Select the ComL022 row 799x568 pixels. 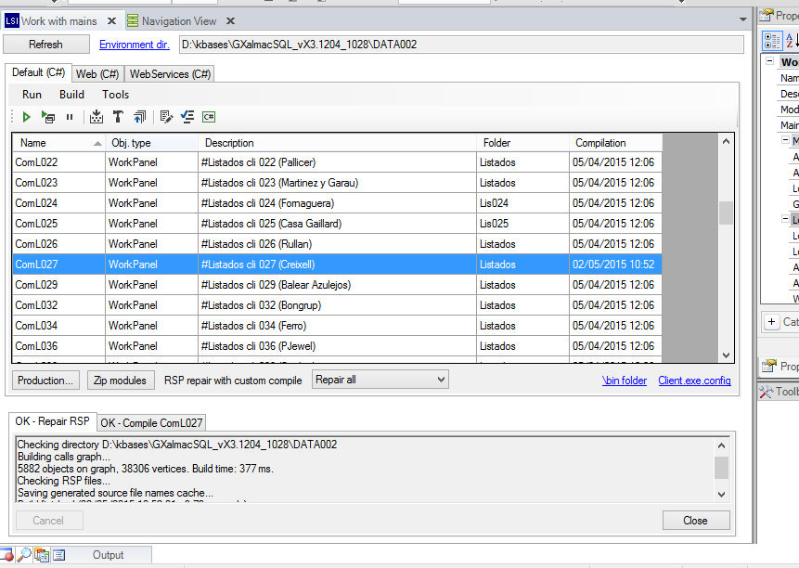click(337, 162)
